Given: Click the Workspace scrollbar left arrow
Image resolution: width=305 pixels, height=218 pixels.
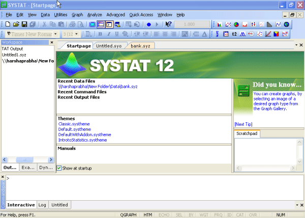Looking at the screenshot, I should (5, 160).
